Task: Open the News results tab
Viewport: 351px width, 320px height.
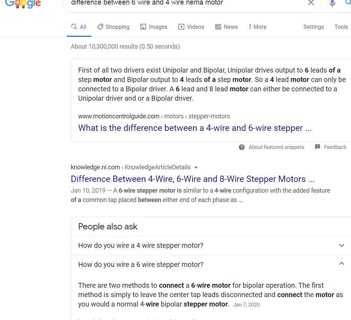Action: pyautogui.click(x=226, y=27)
